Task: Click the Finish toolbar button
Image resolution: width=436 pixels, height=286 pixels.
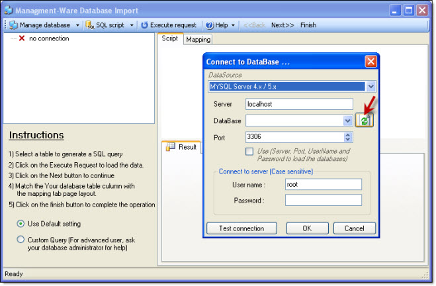Action: (x=308, y=25)
